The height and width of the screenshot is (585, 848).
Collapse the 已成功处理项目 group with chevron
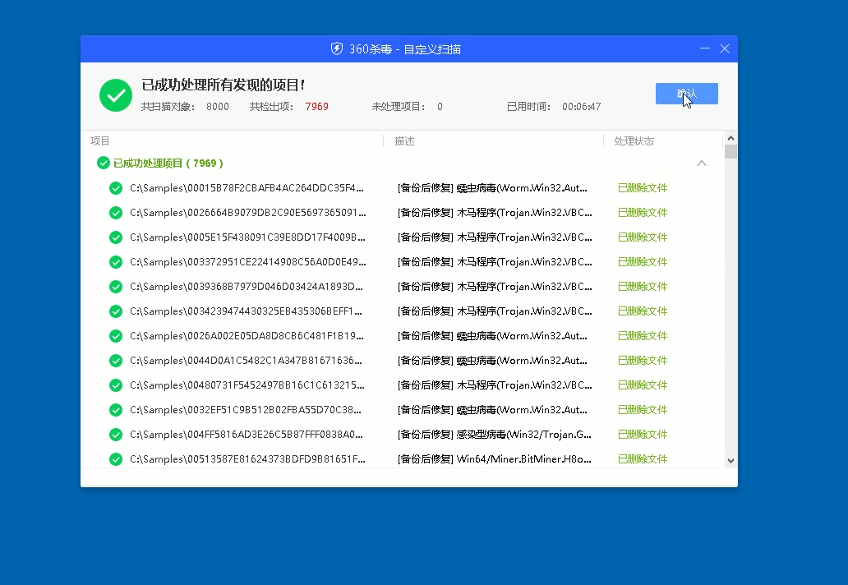pos(702,164)
